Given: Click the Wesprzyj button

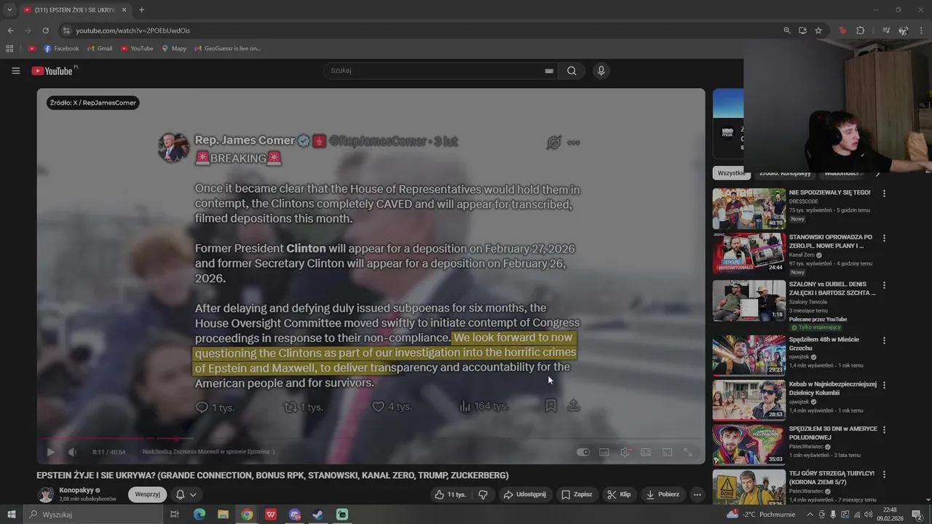Looking at the screenshot, I should pyautogui.click(x=147, y=494).
